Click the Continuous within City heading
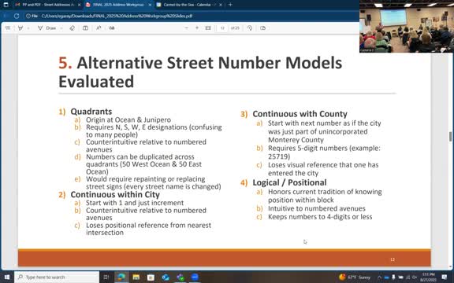The height and width of the screenshot is (283, 454). 115,195
